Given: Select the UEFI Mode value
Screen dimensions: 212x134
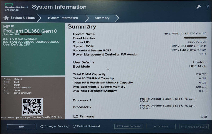Looking at the screenshot, I should (x=198, y=66).
